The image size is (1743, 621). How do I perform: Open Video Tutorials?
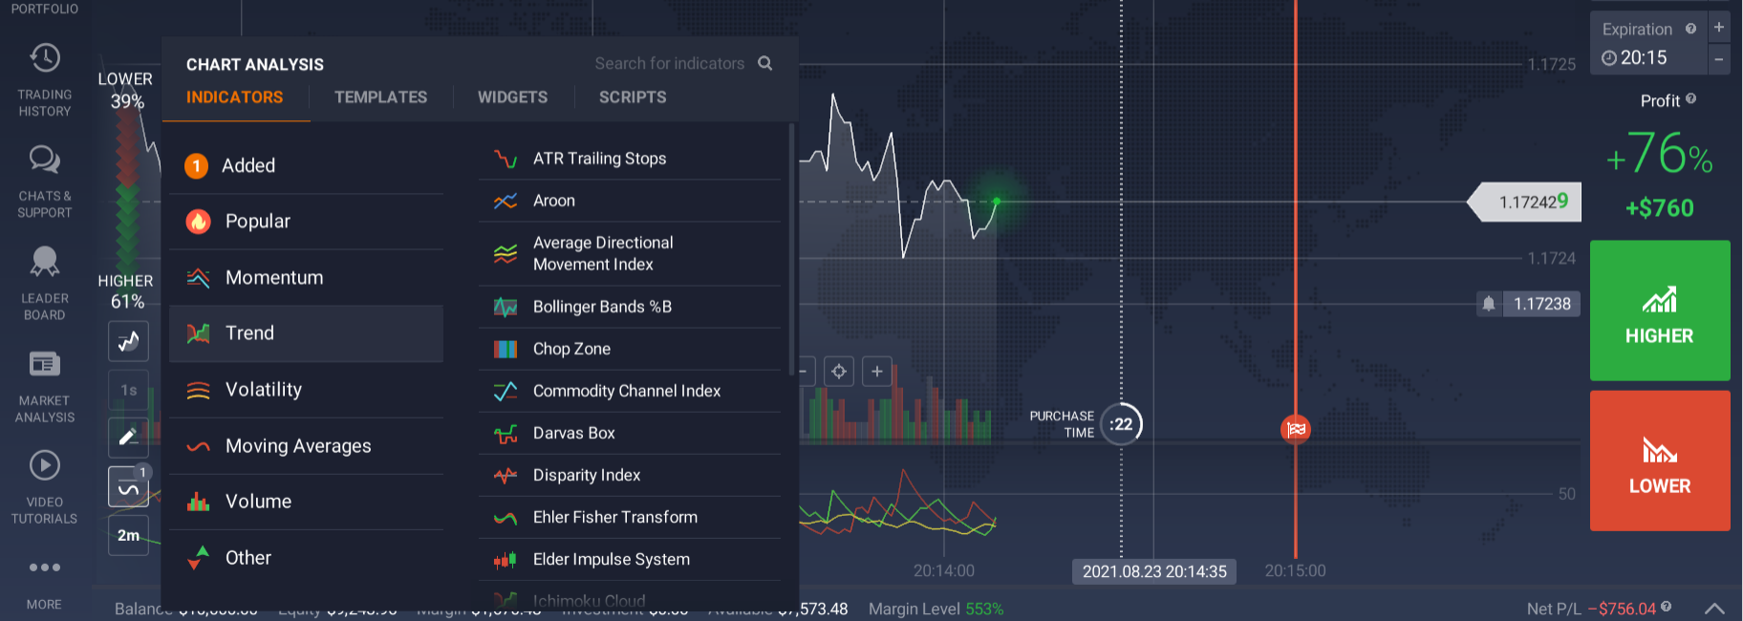45,487
